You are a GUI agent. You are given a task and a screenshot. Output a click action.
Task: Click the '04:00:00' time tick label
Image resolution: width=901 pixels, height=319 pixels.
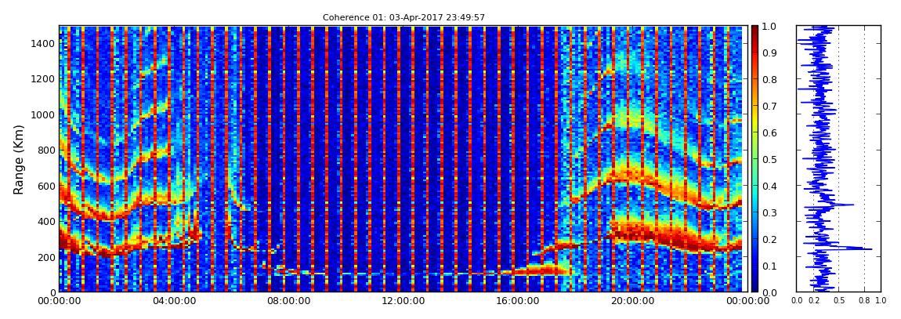click(173, 301)
